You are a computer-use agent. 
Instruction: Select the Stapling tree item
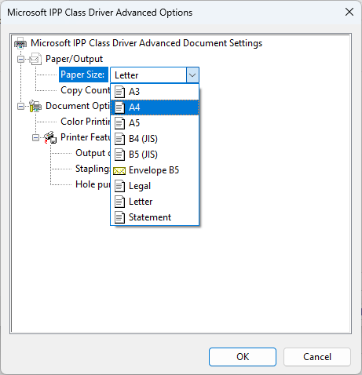(93, 169)
